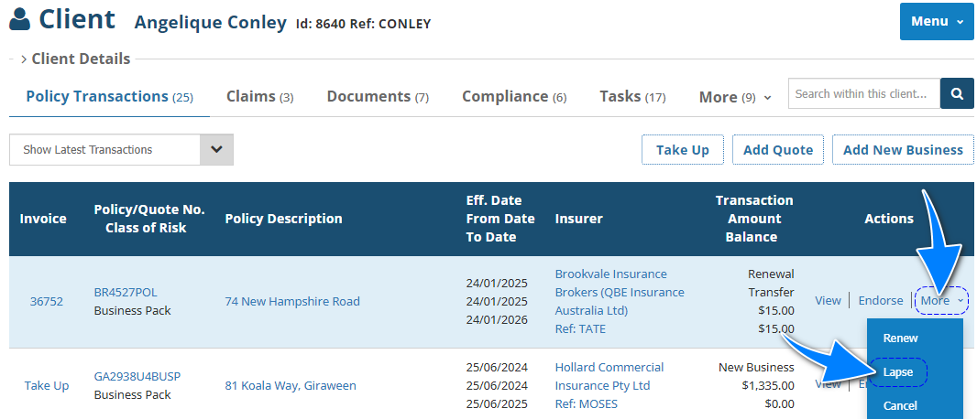Open More actions for invoice 36752
This screenshot has width=977, height=419.
pyautogui.click(x=941, y=300)
